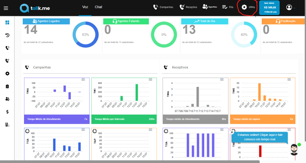The image size is (306, 163).
Task: Refresh the Receptivos TCA chart
Action: pyautogui.click(x=166, y=131)
